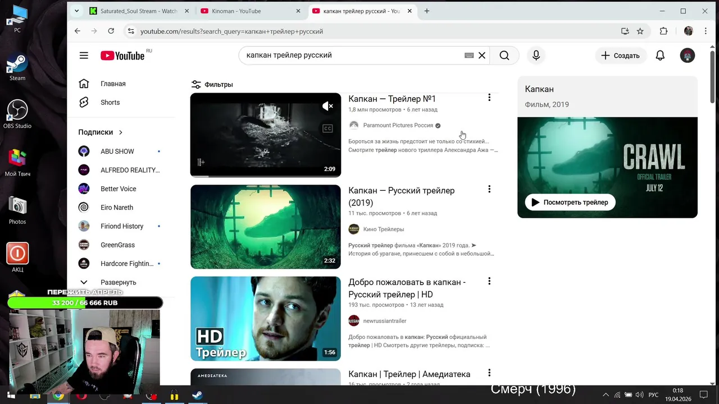Open the Фильтры search filters
The image size is (719, 404).
(x=212, y=85)
